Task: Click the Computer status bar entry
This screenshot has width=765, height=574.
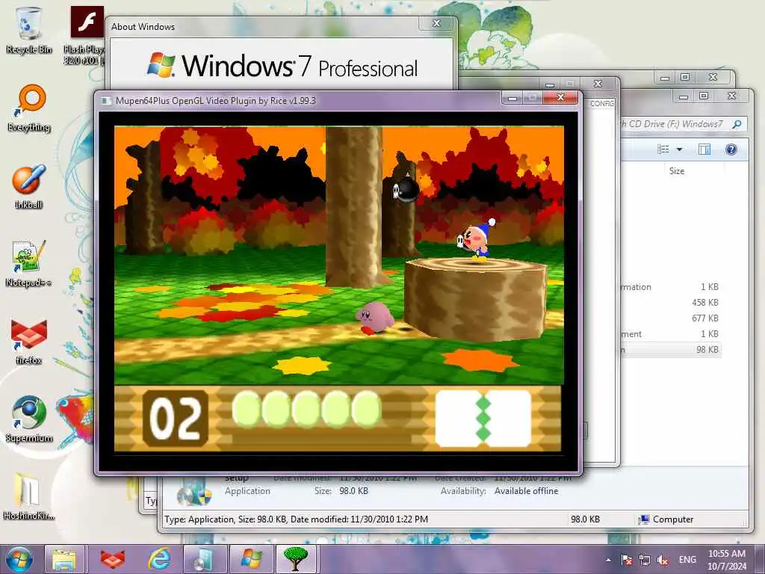Action: point(666,519)
